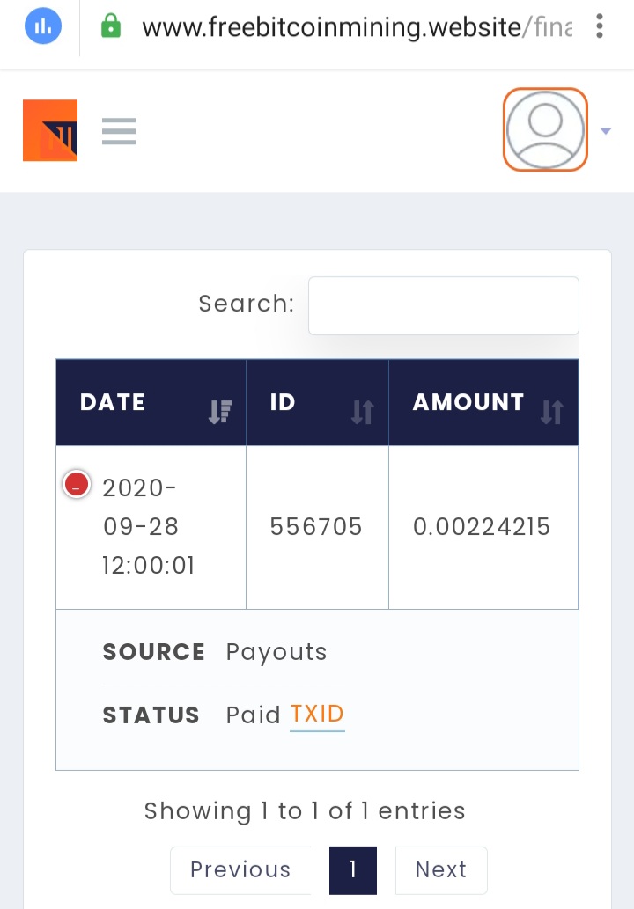The image size is (634, 909).
Task: View site security via green padlock
Action: click(x=111, y=26)
